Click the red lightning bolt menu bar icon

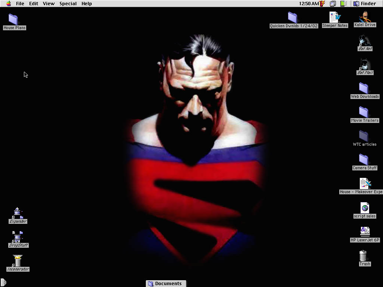[x=322, y=4]
